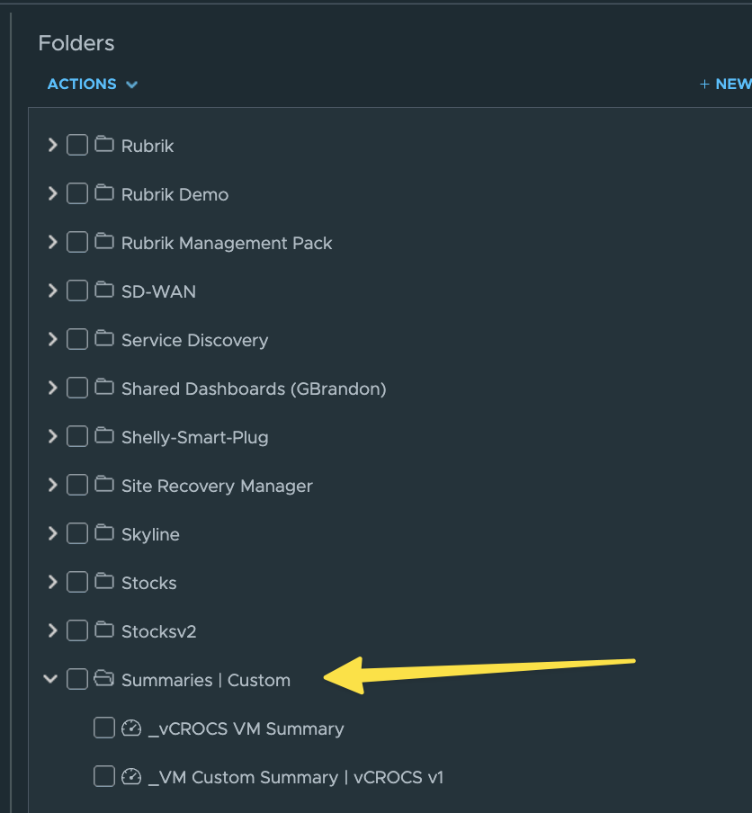Select the Rubrik Management Pack folder
This screenshot has width=752, height=813.
(227, 243)
